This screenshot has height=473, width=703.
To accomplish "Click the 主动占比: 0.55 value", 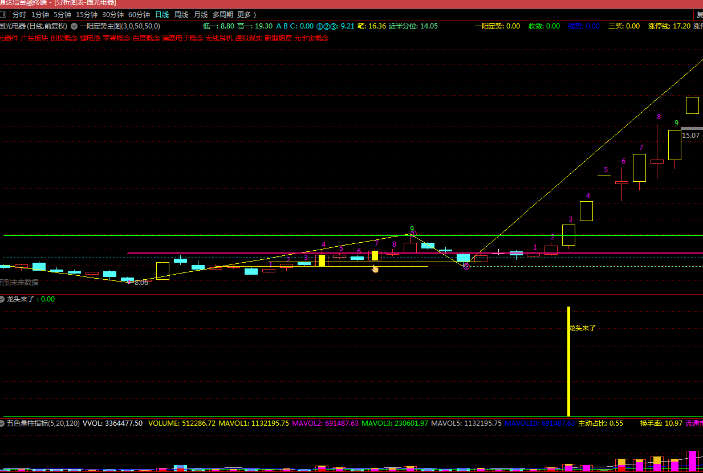I will [x=600, y=423].
